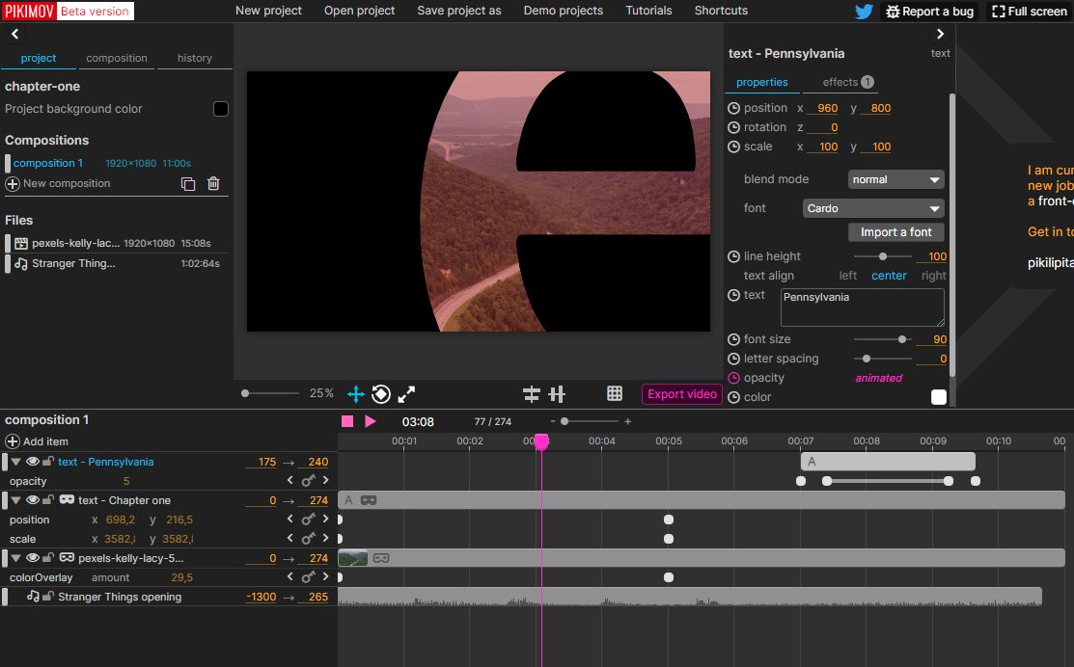Click plus icon for New composition
The height and width of the screenshot is (667, 1074).
(13, 183)
